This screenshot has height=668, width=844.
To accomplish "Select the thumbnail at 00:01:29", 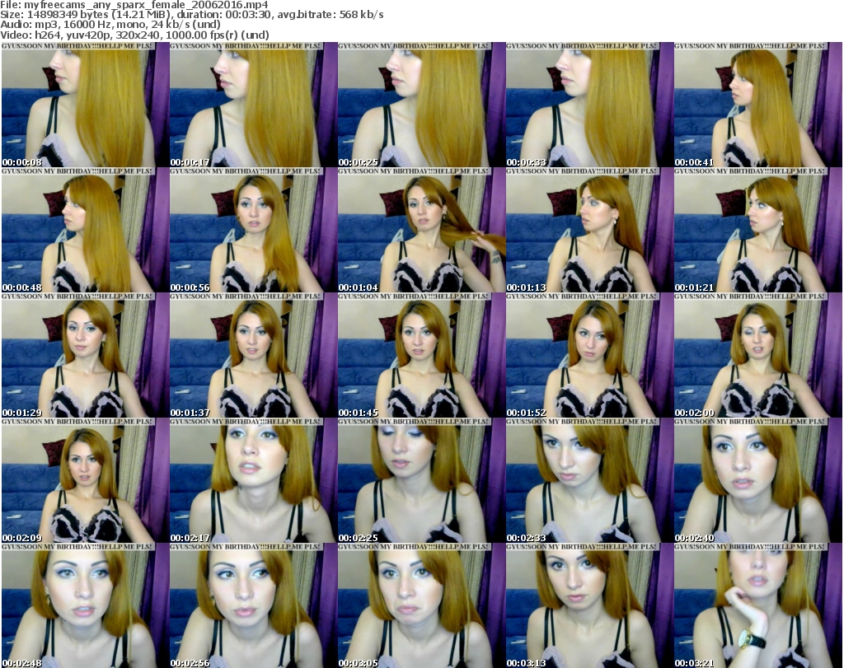I will (x=85, y=355).
